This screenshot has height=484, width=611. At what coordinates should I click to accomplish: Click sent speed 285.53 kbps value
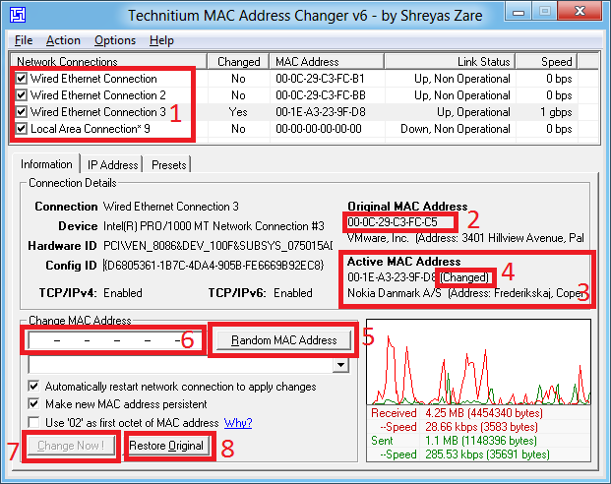(487, 454)
